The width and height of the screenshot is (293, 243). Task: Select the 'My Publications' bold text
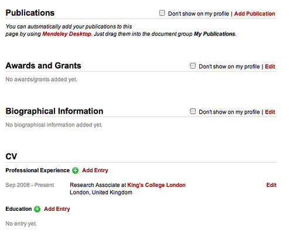tap(214, 34)
